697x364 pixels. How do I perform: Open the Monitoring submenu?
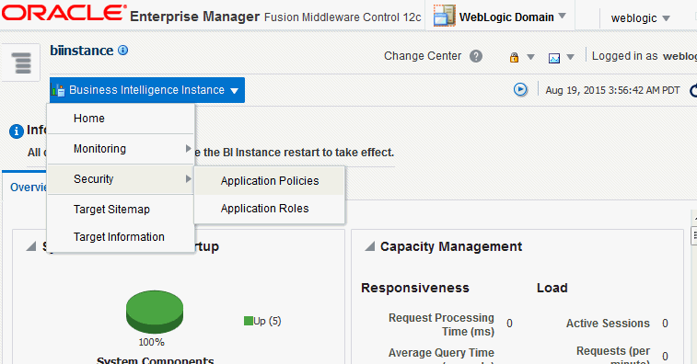coord(121,149)
